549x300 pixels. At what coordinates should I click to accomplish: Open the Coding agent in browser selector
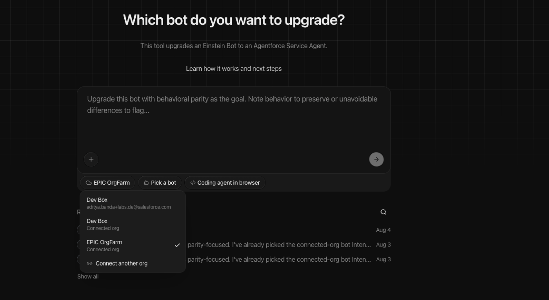click(x=225, y=183)
